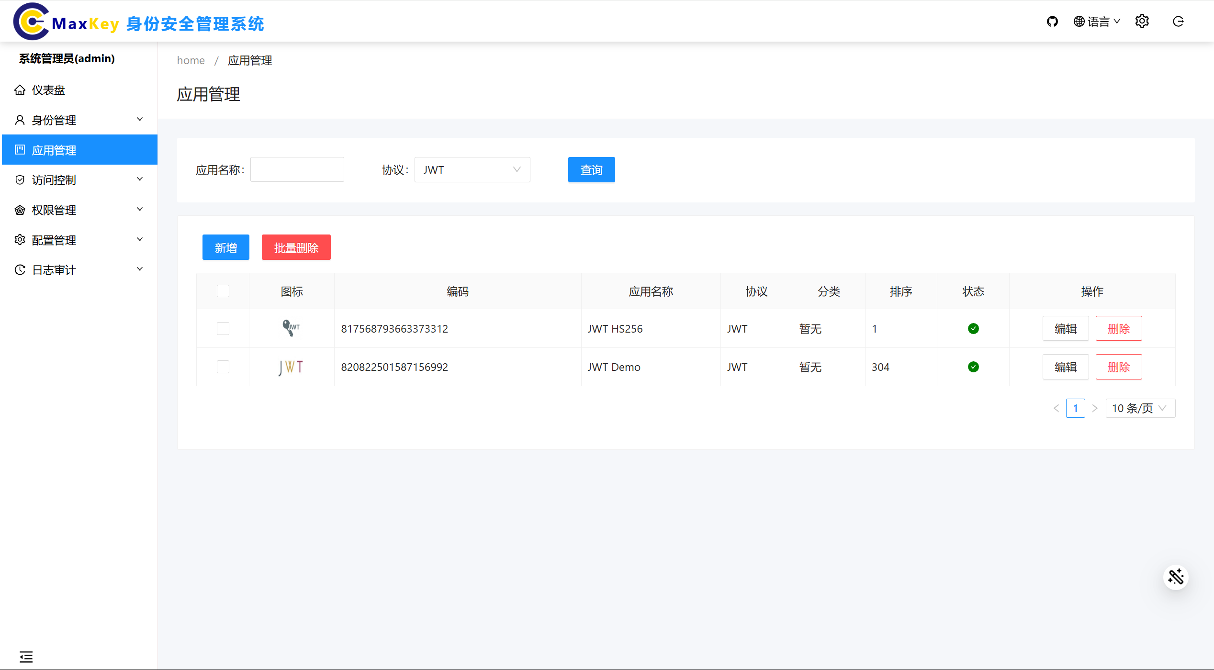1214x670 pixels.
Task: Click the settings gear icon in header
Action: click(1142, 22)
